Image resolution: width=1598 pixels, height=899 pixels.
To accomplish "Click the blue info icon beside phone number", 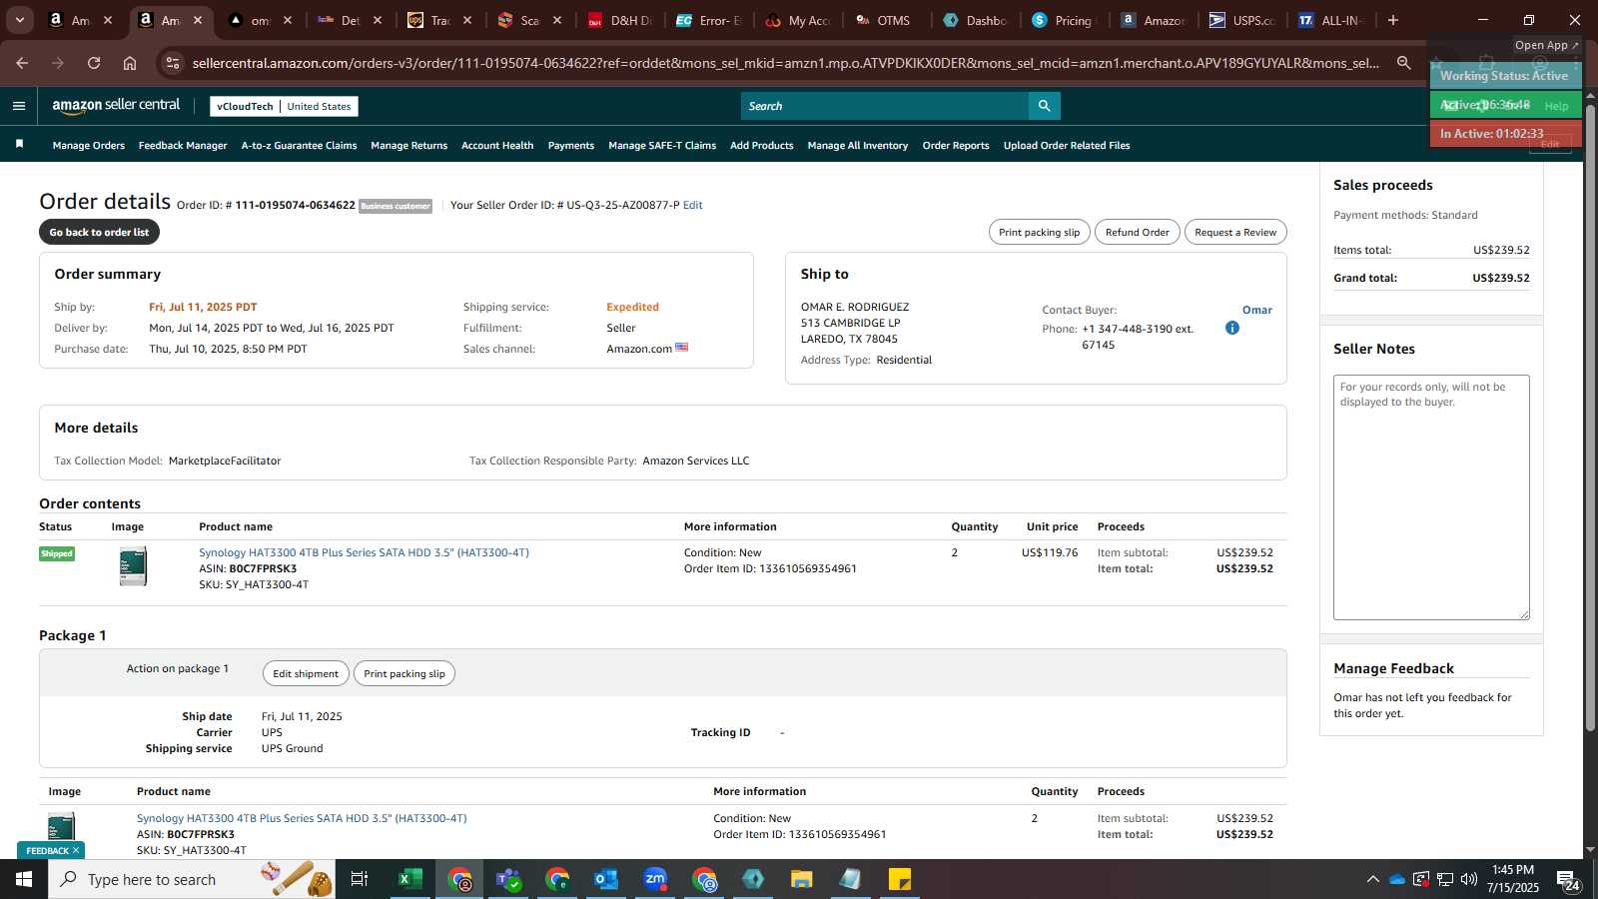I will click(x=1232, y=328).
